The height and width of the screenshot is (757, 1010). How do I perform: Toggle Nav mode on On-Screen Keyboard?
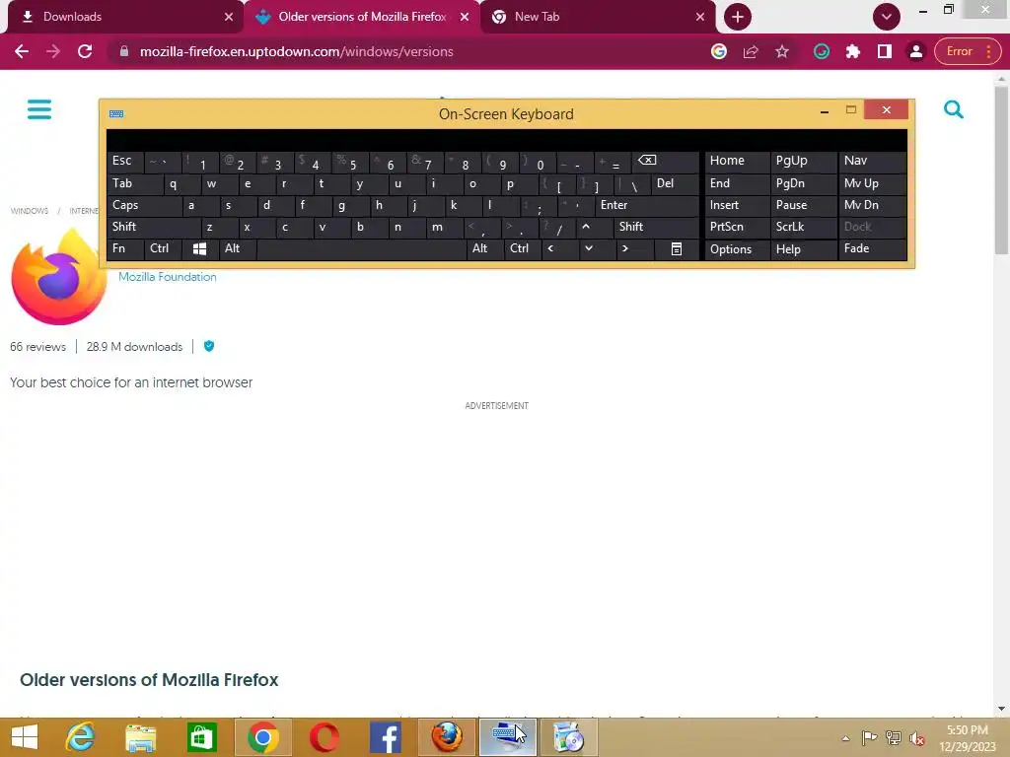872,161
